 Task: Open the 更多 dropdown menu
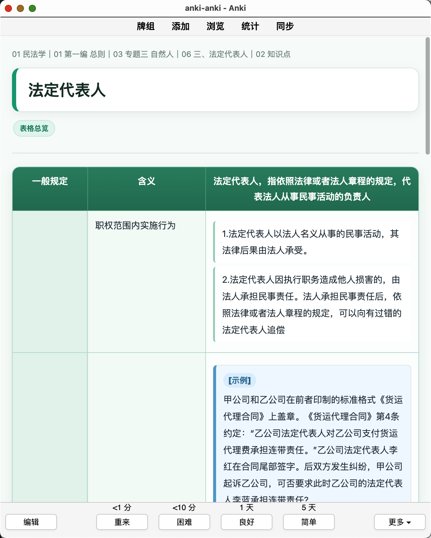[x=400, y=522]
